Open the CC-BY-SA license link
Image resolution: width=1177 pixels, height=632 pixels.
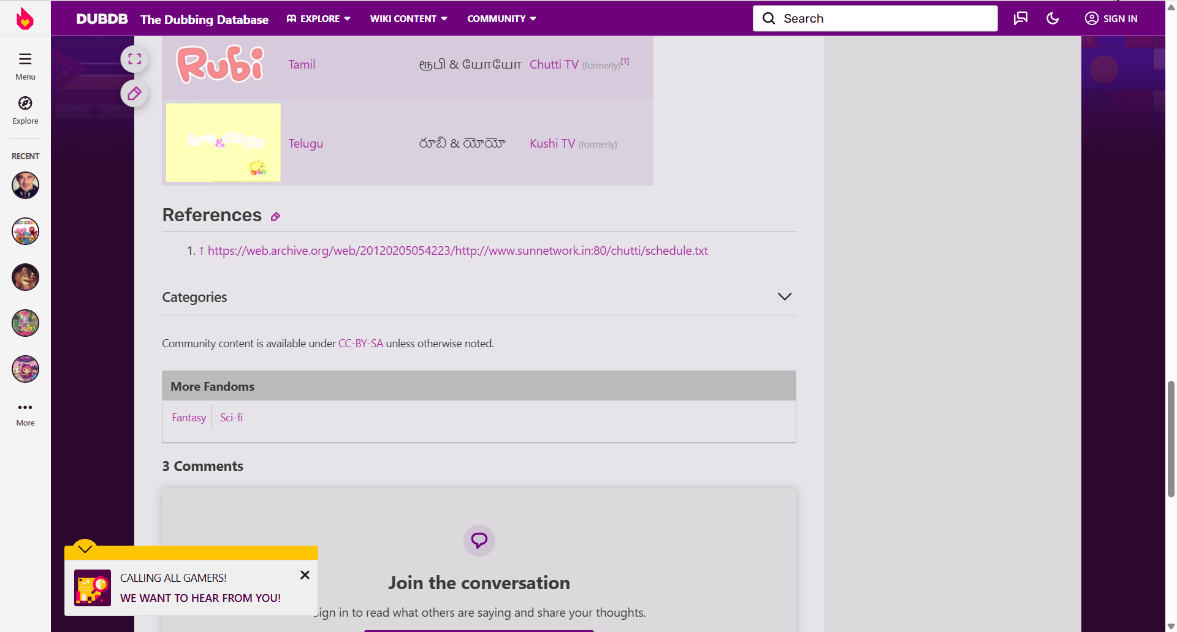(360, 344)
